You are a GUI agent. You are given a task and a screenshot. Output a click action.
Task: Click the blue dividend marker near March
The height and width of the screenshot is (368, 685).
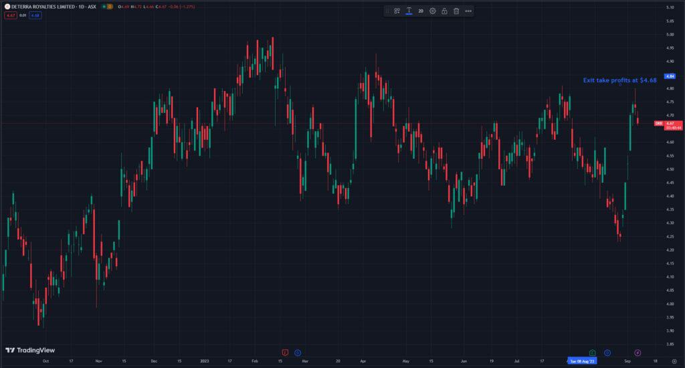(x=298, y=352)
